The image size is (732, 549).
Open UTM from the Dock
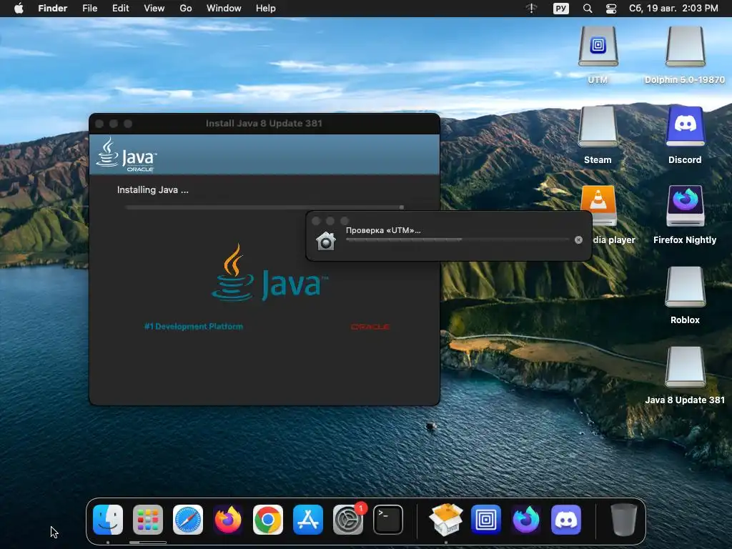(486, 520)
